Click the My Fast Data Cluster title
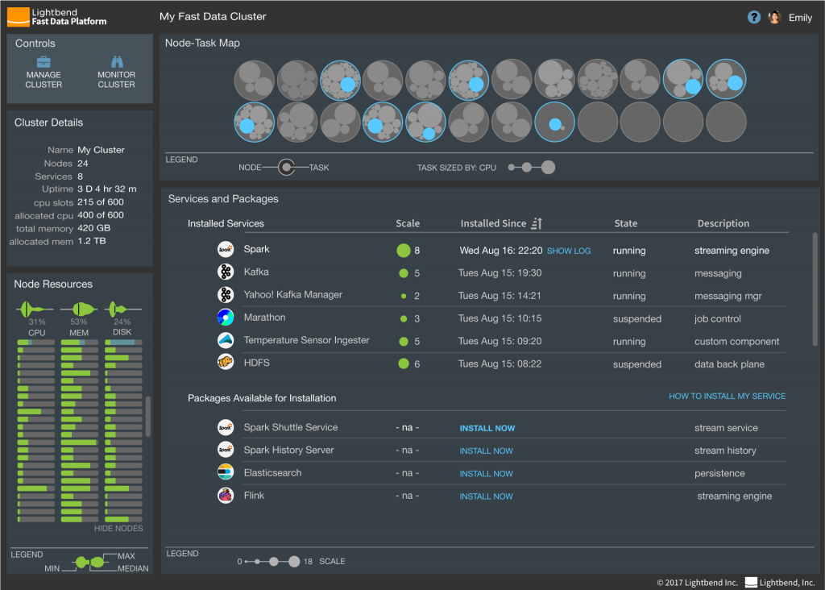The height and width of the screenshot is (590, 825). 213,16
